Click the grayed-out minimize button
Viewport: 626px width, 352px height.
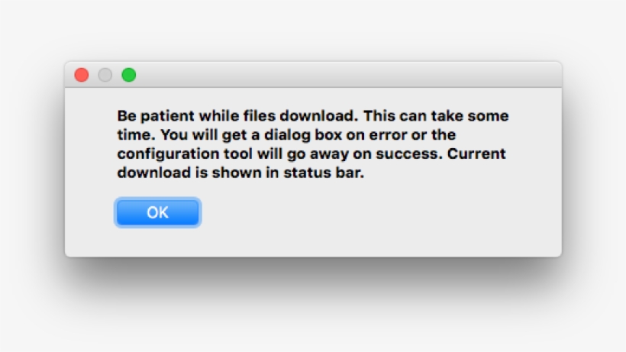[x=105, y=75]
